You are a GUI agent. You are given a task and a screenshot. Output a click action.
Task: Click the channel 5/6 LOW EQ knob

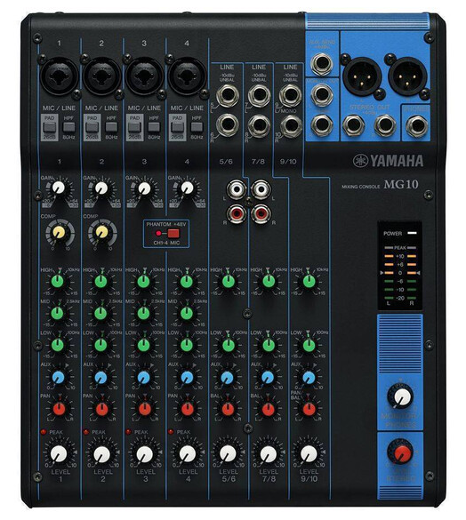pos(228,345)
